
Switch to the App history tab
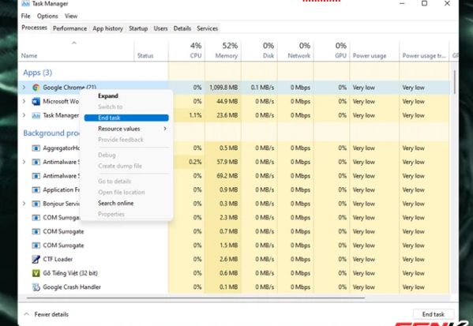[x=107, y=28]
